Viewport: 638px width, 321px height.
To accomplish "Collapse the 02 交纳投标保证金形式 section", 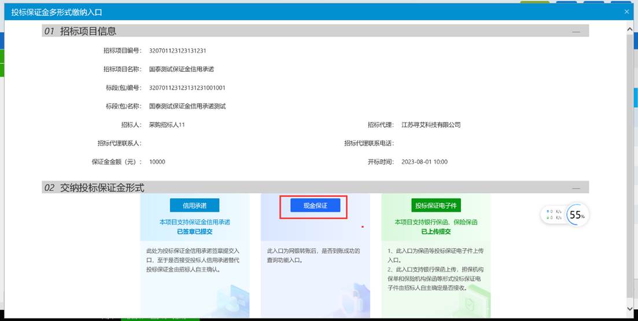I will (x=576, y=188).
